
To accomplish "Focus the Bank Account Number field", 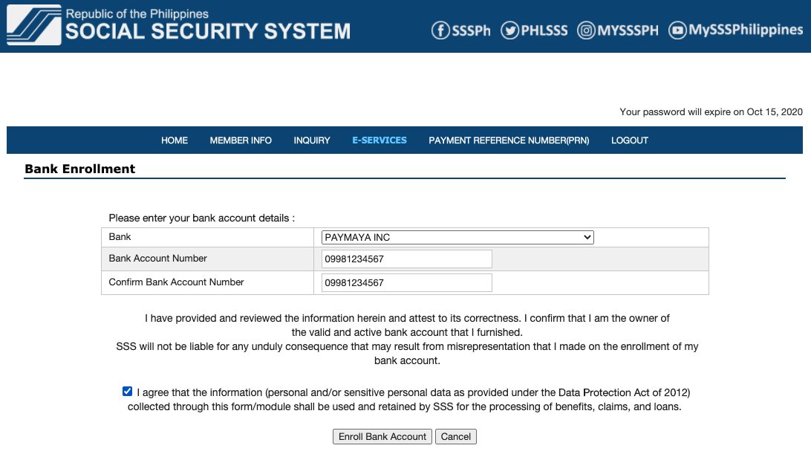I will tap(407, 259).
